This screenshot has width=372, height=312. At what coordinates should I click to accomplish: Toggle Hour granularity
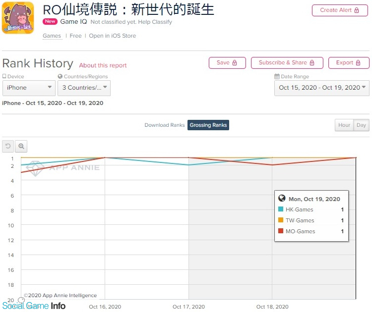pyautogui.click(x=344, y=125)
